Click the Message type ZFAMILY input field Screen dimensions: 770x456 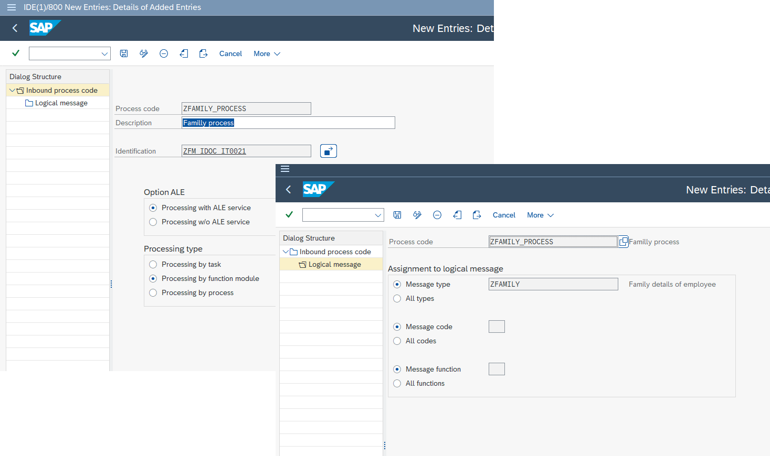(553, 284)
